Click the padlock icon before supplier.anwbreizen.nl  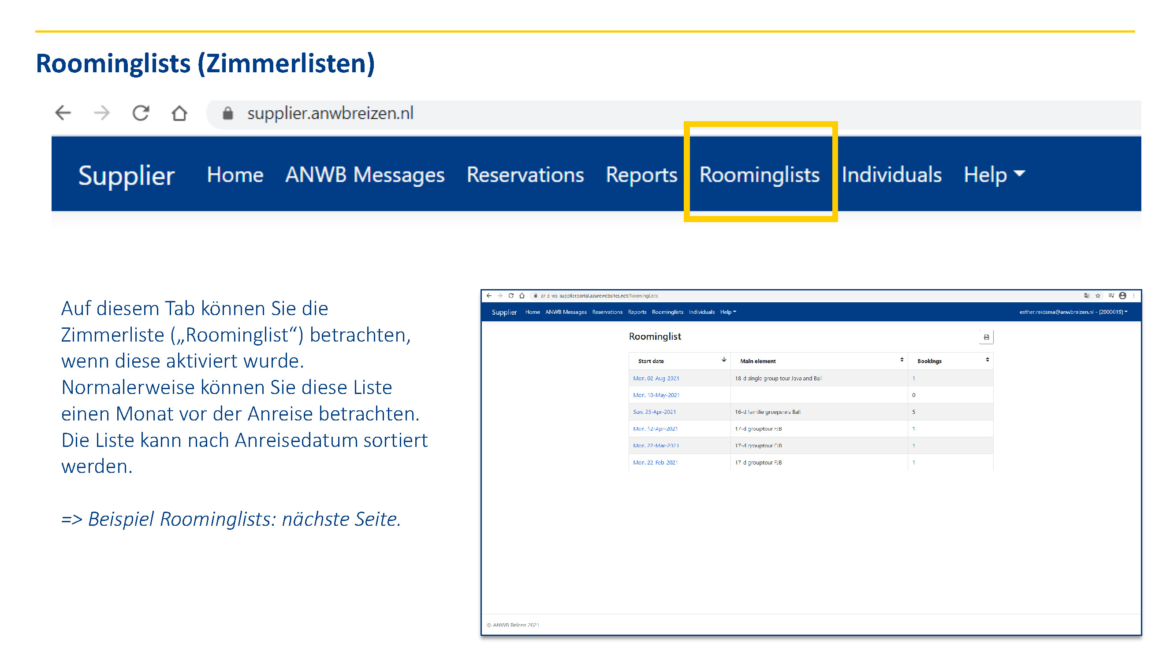click(228, 113)
